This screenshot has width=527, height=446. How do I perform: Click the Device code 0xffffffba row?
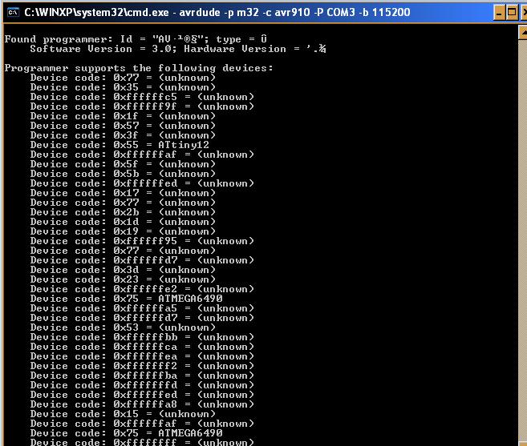click(x=142, y=376)
